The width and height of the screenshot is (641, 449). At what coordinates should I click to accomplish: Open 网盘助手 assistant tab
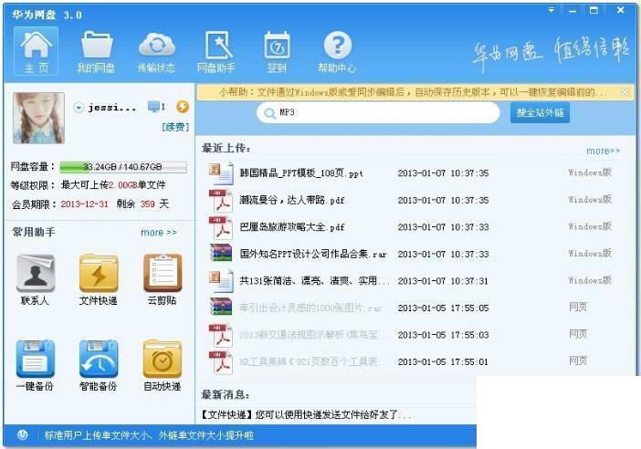[x=216, y=51]
